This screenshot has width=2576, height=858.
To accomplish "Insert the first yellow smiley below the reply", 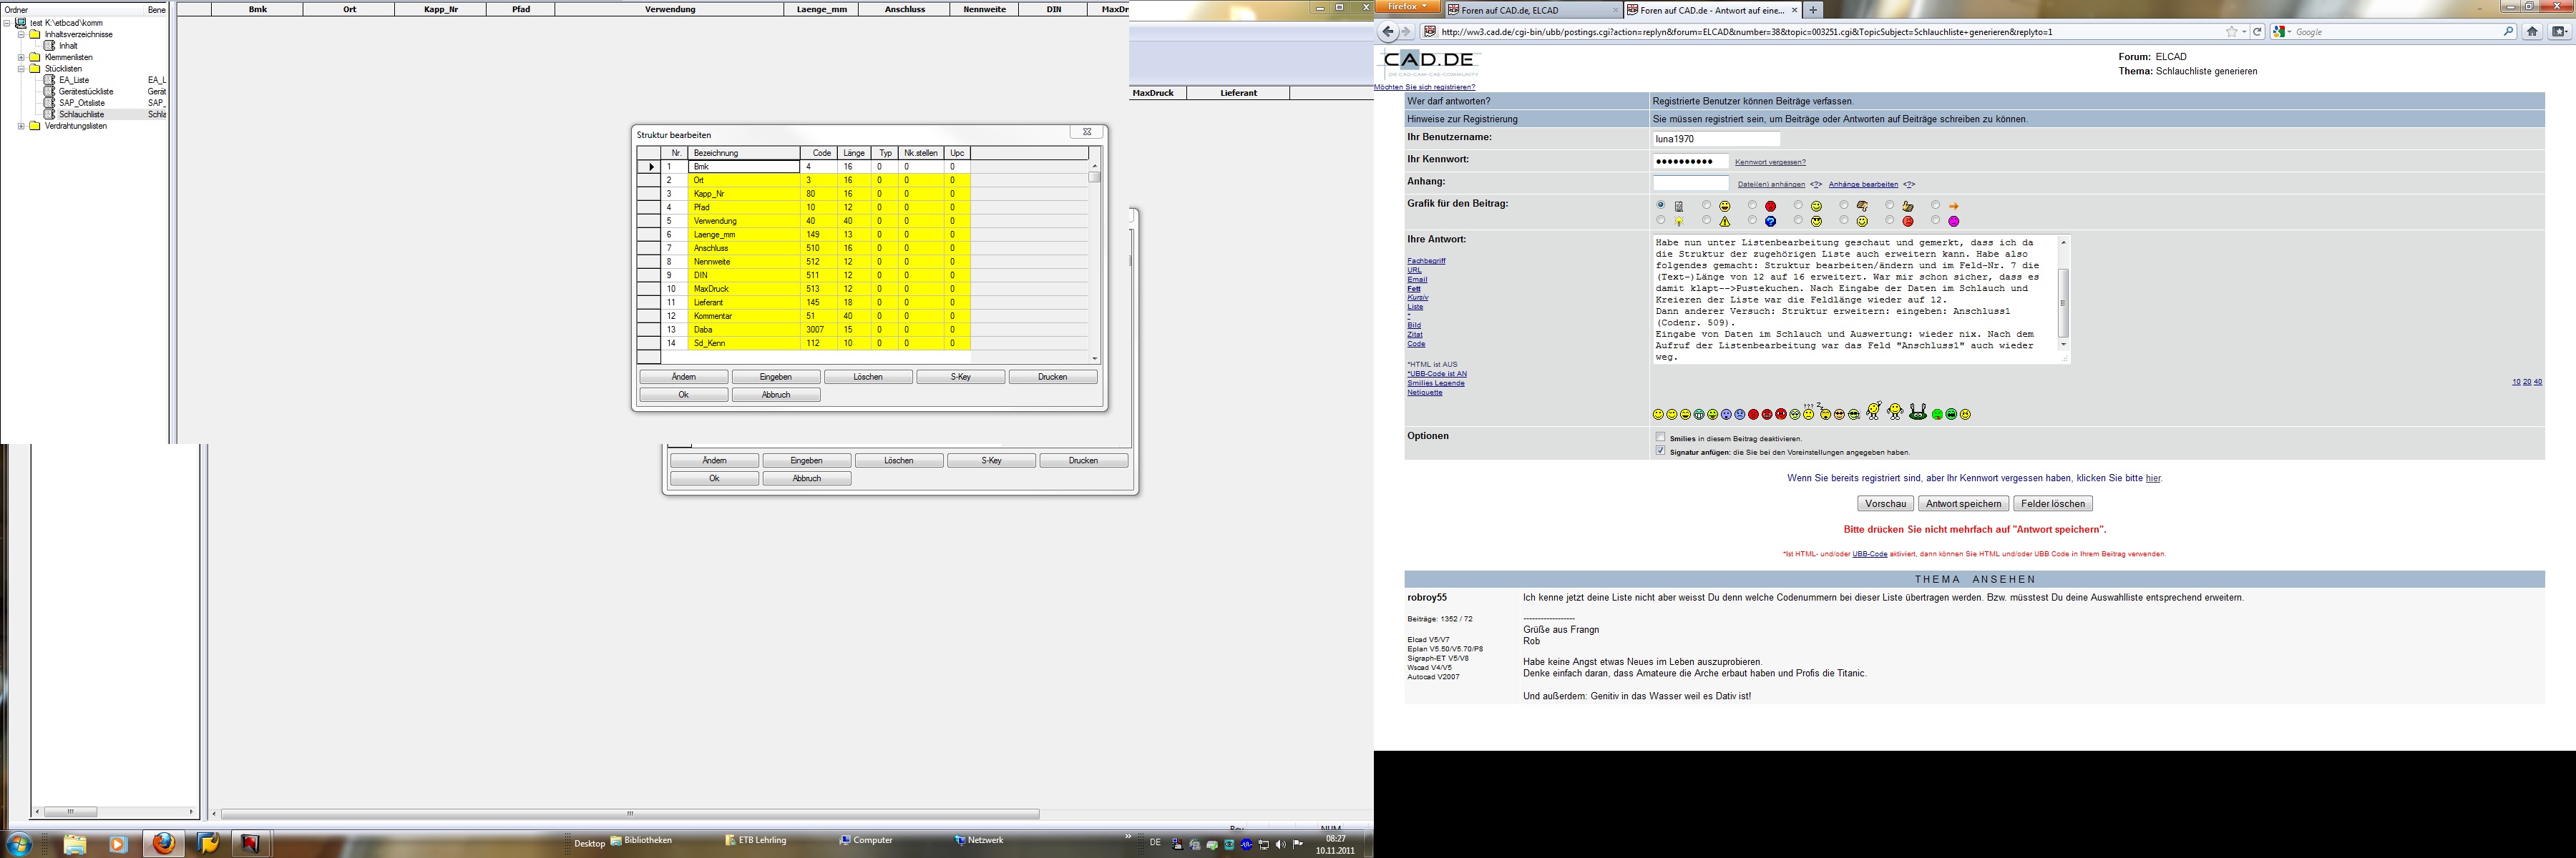I will [x=1658, y=415].
